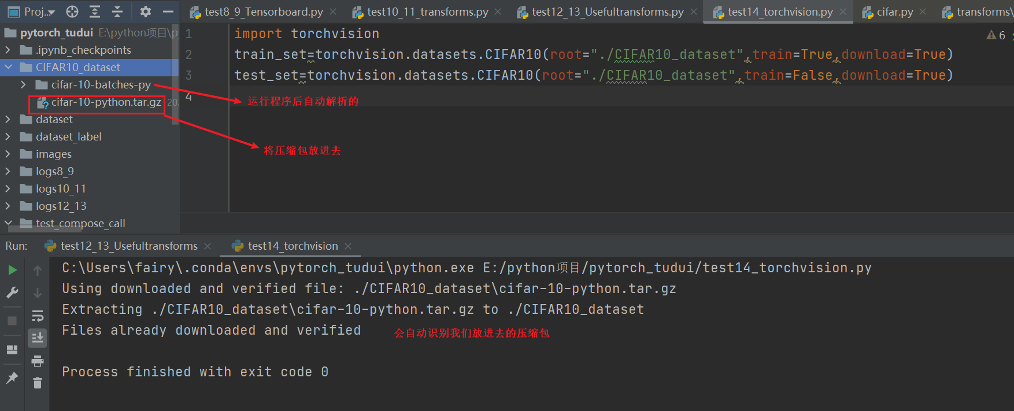1014x411 pixels.
Task: Toggle the pin tab icon
Action: point(12,378)
